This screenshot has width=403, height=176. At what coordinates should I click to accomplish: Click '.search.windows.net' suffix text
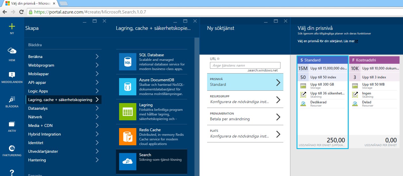point(262,70)
